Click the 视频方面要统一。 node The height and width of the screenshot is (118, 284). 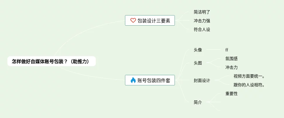[249, 76]
